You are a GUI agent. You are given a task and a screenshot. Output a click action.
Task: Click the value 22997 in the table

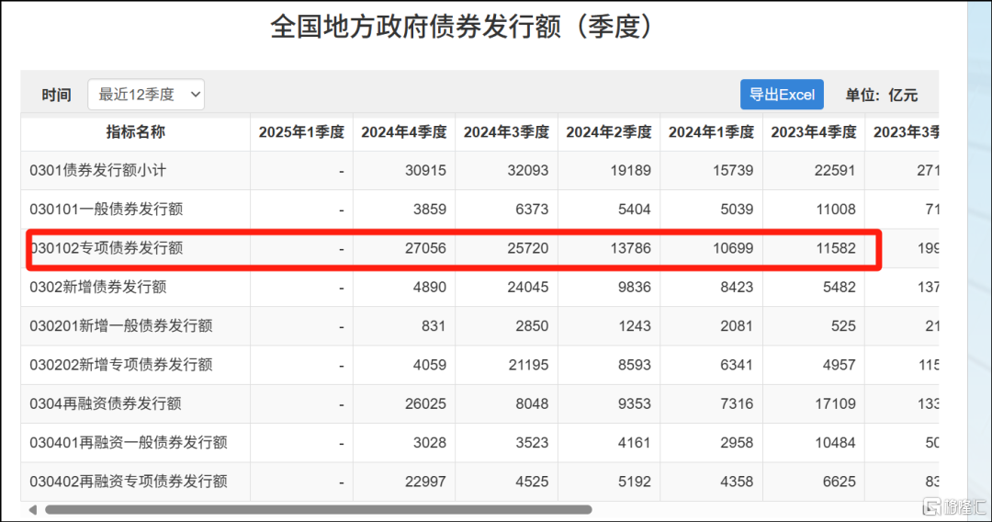click(x=426, y=482)
